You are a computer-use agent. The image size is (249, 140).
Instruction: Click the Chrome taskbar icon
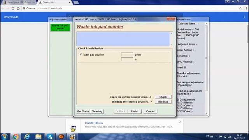coord(16,136)
